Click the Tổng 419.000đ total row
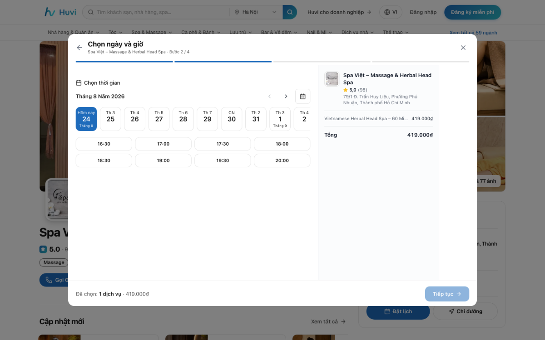545x340 pixels. (378, 135)
